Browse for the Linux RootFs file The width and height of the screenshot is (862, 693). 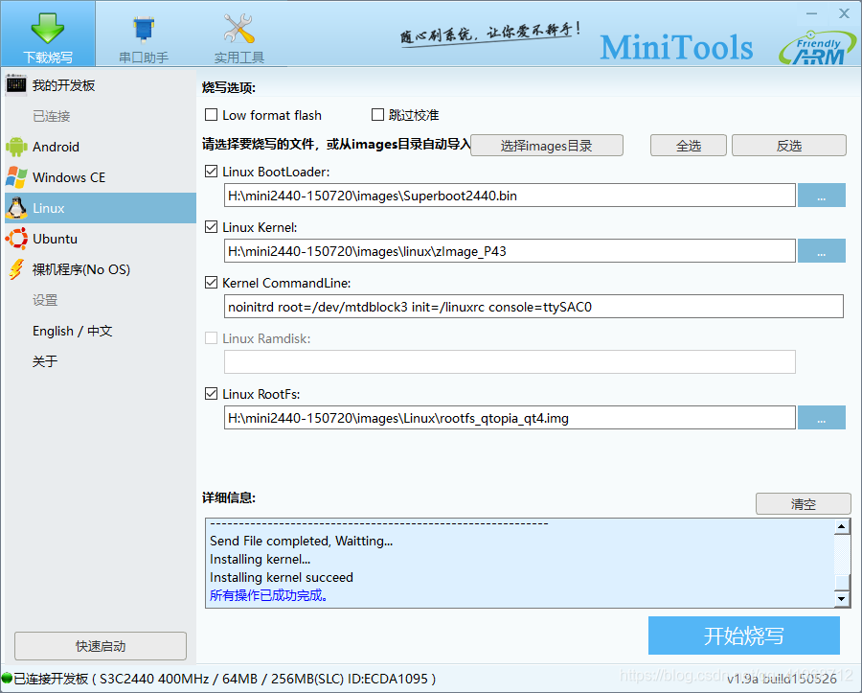coord(822,418)
